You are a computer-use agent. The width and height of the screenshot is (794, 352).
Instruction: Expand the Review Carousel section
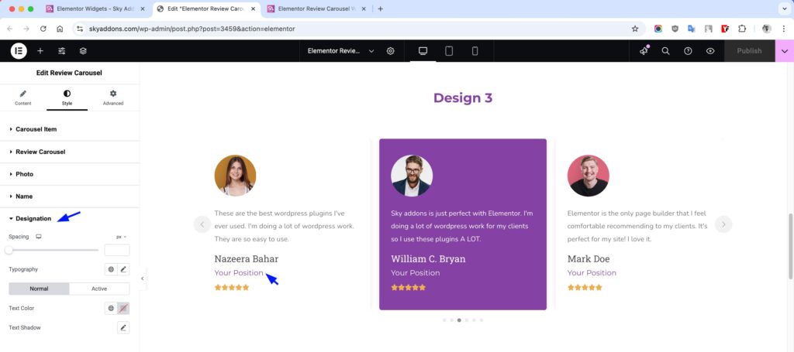pos(69,152)
